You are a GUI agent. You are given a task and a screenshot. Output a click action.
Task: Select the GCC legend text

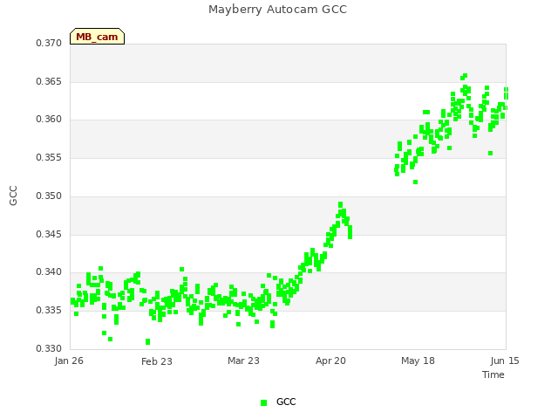286,402
